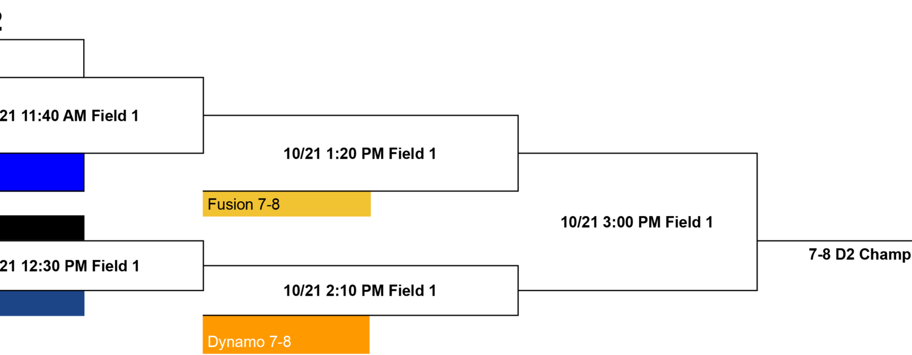The image size is (912, 355).
Task: Click the 2:10 PM game's right bracket edge
Action: 518,291
